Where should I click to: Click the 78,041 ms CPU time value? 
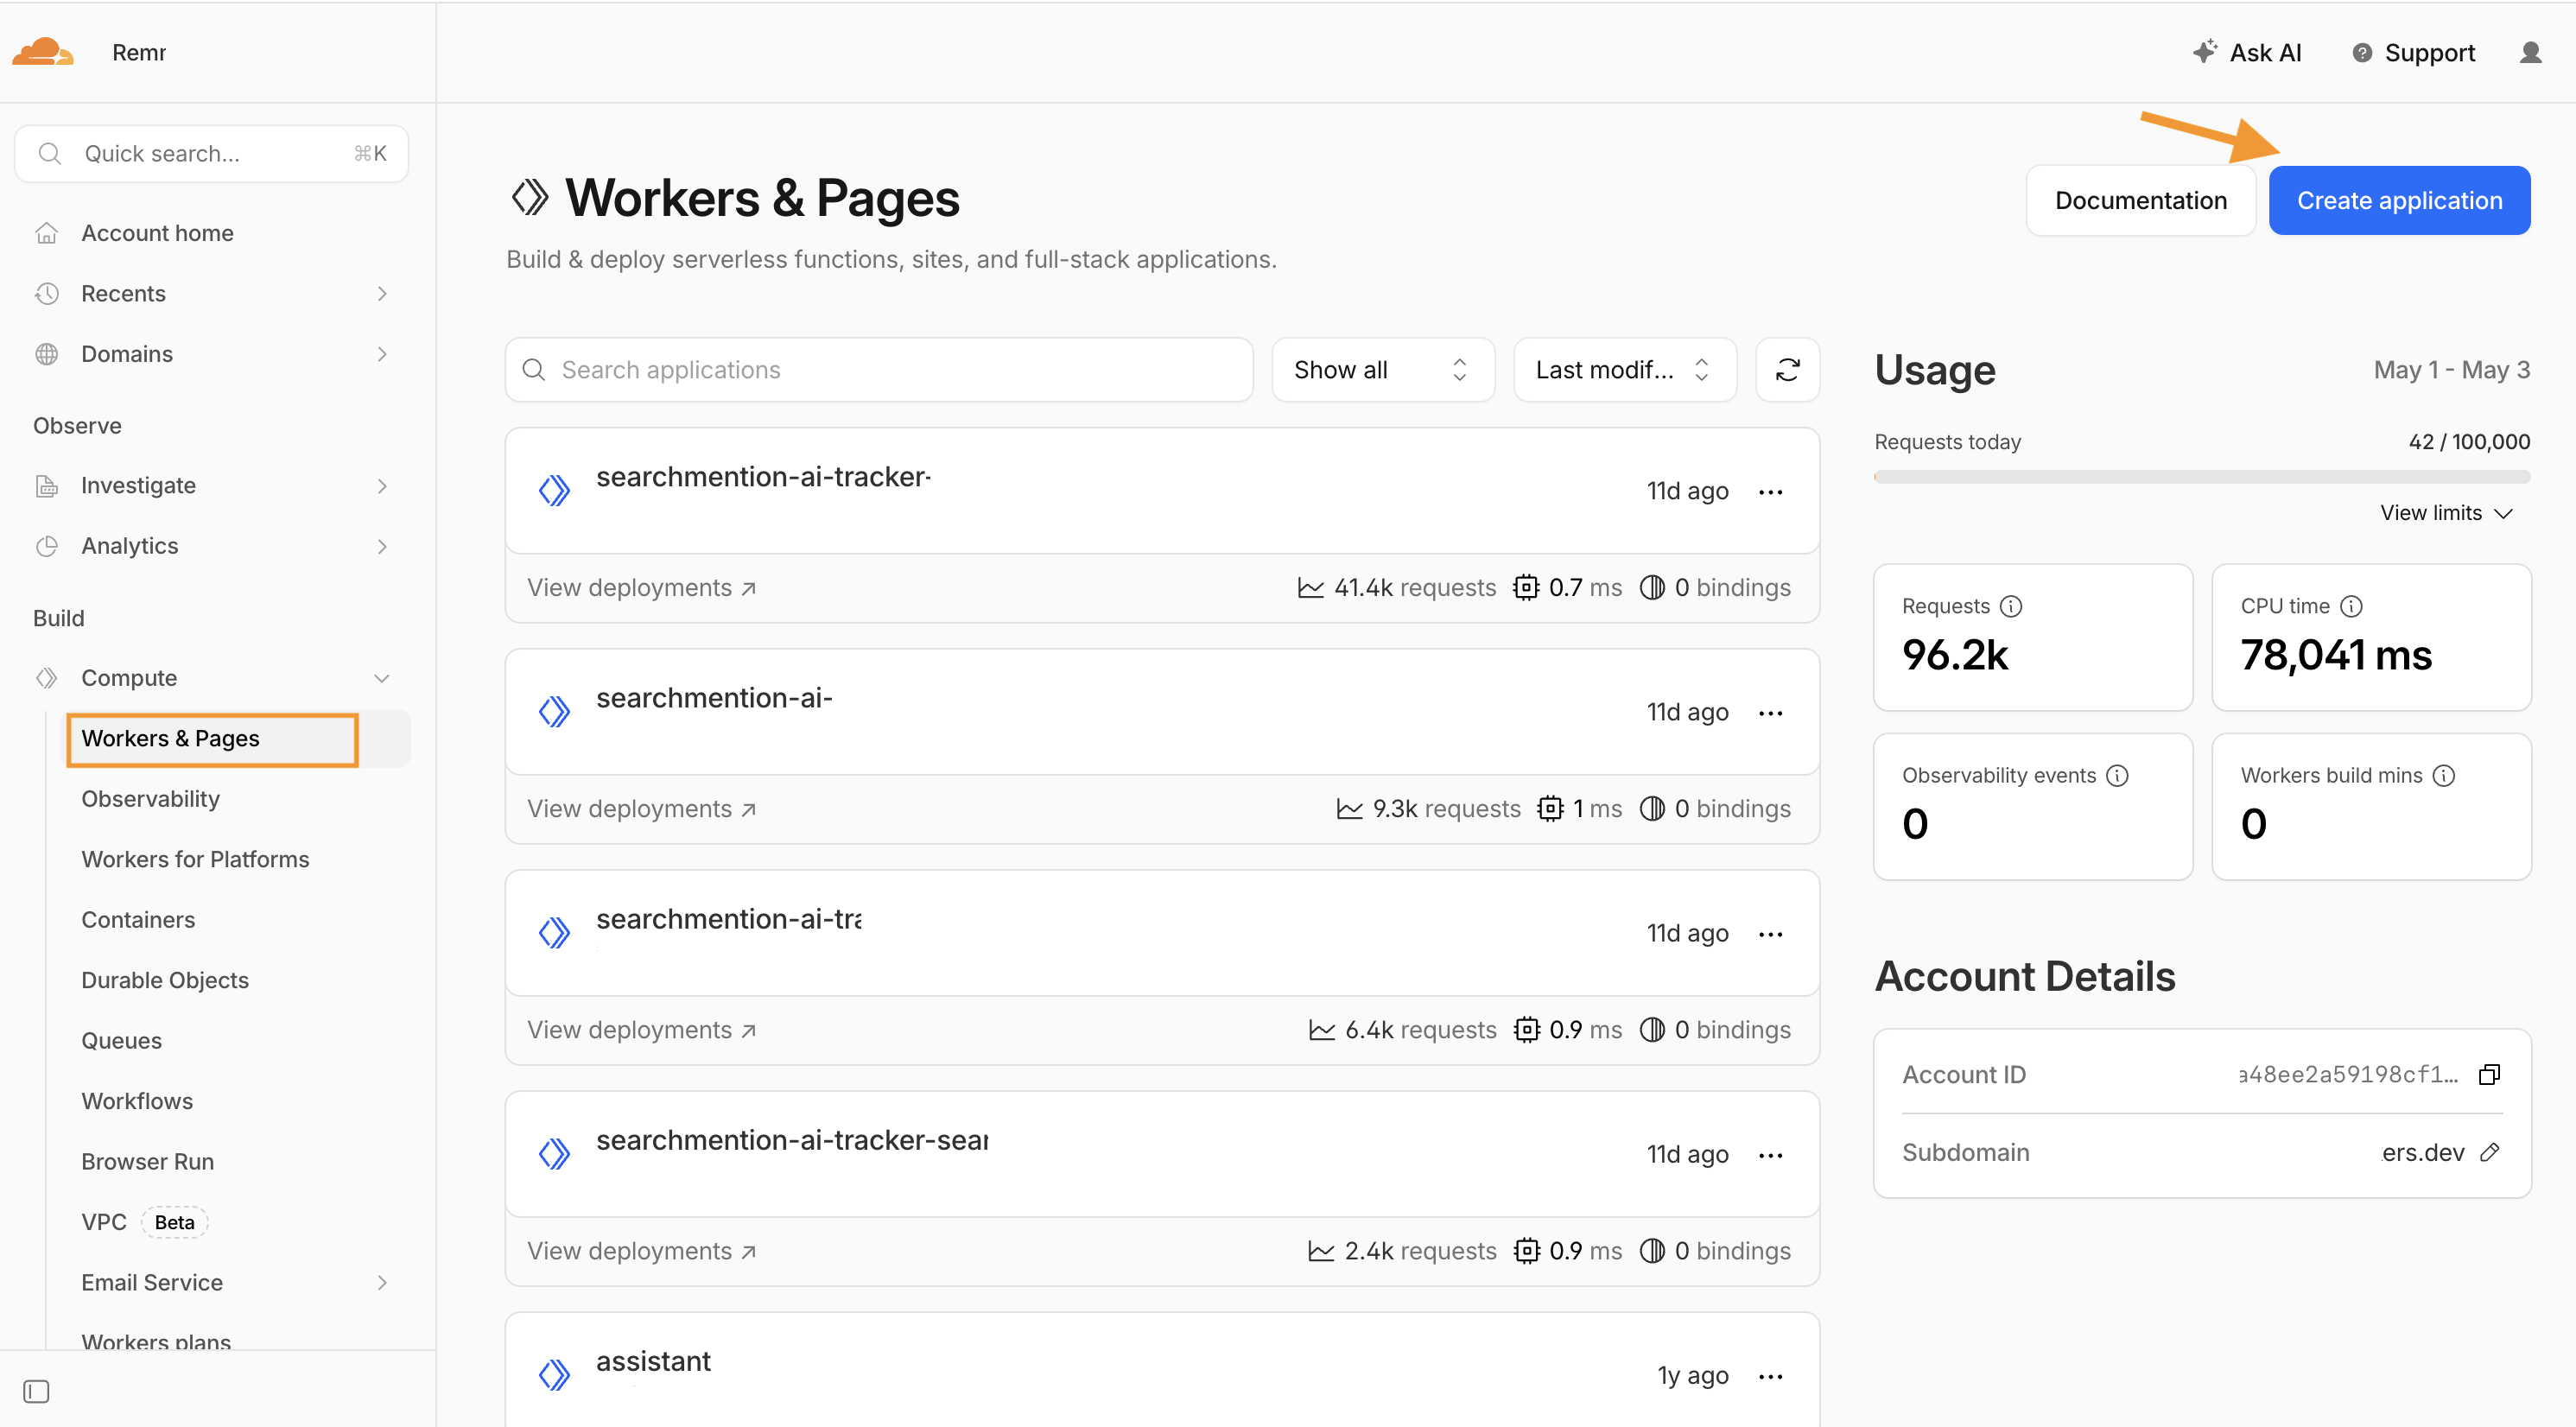[x=2335, y=656]
